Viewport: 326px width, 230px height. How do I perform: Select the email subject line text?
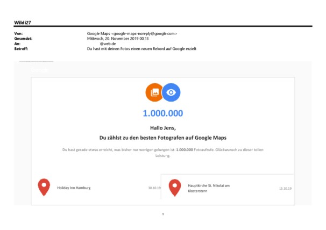(141, 48)
